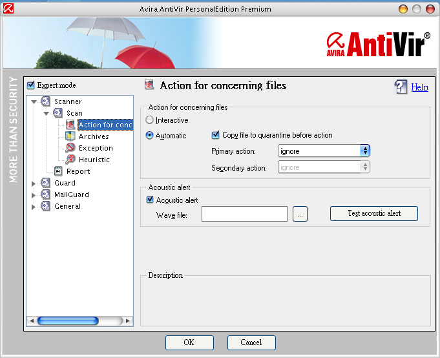Click the Scan gear icon in tree
Screen dimensions: 440x358
click(x=58, y=113)
